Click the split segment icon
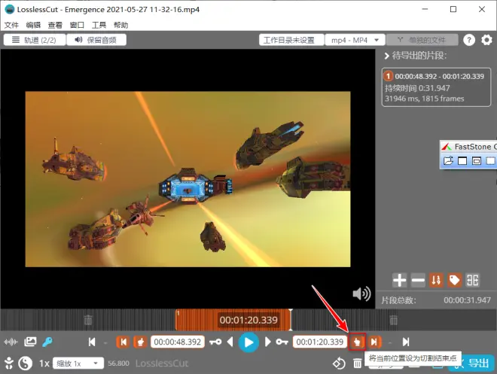 473,280
